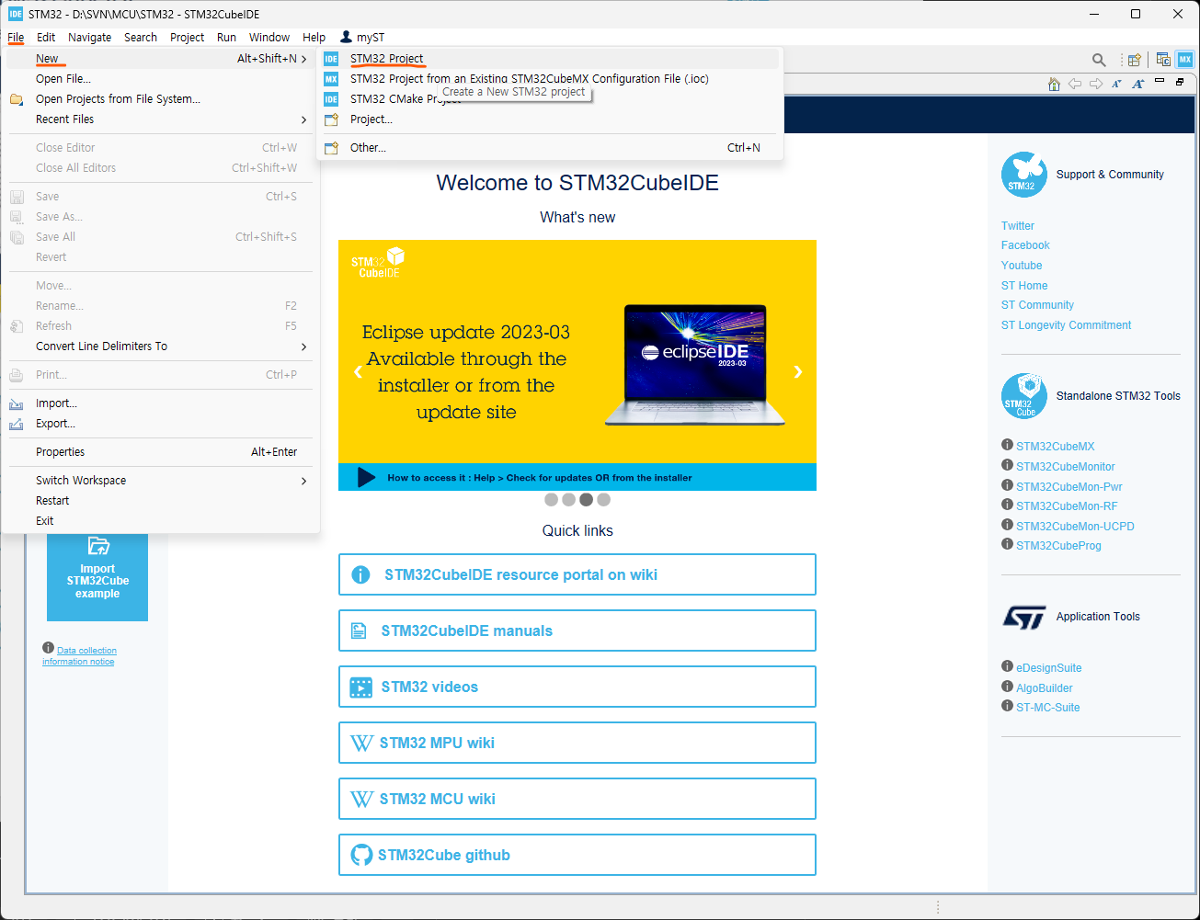Click the IDE icon for STM32 Project
The image size is (1200, 920).
(331, 59)
